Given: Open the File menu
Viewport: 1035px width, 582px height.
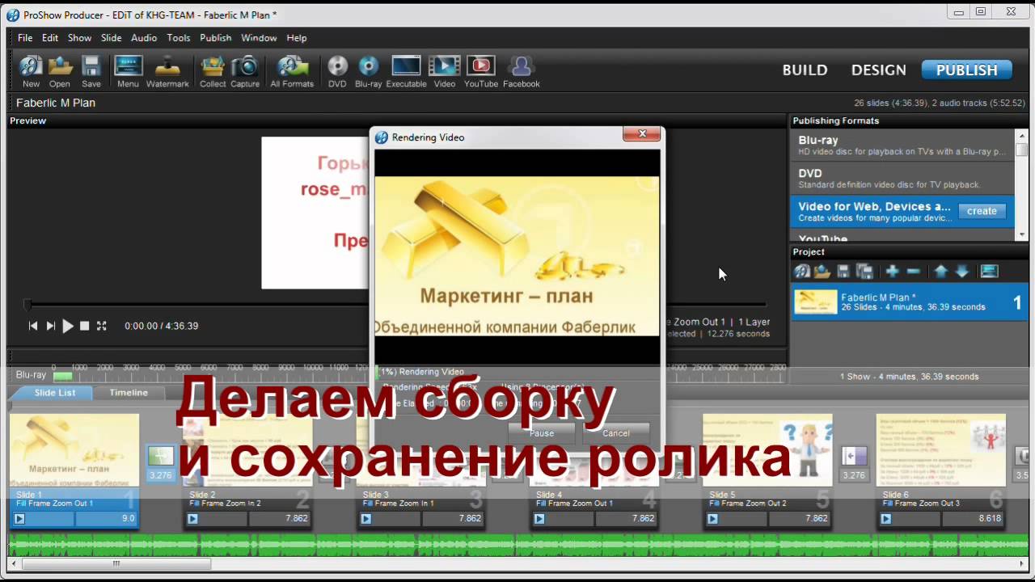Looking at the screenshot, I should 25,38.
